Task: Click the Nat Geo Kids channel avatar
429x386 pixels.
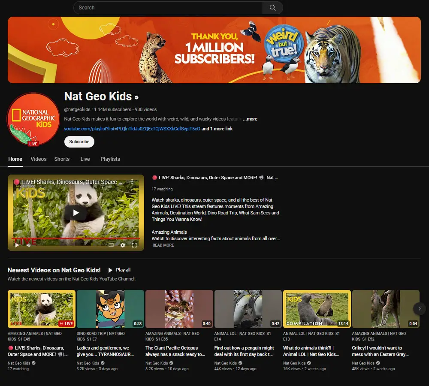Action: [x=33, y=119]
